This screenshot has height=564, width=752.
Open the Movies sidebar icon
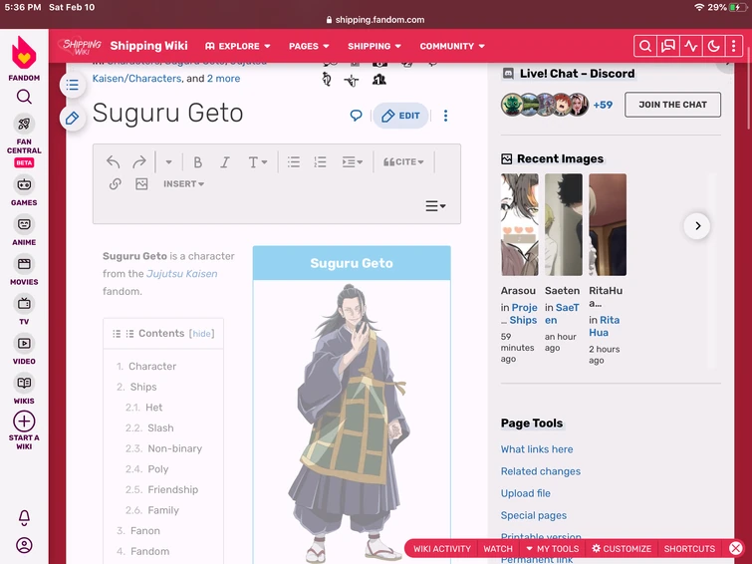pos(24,264)
